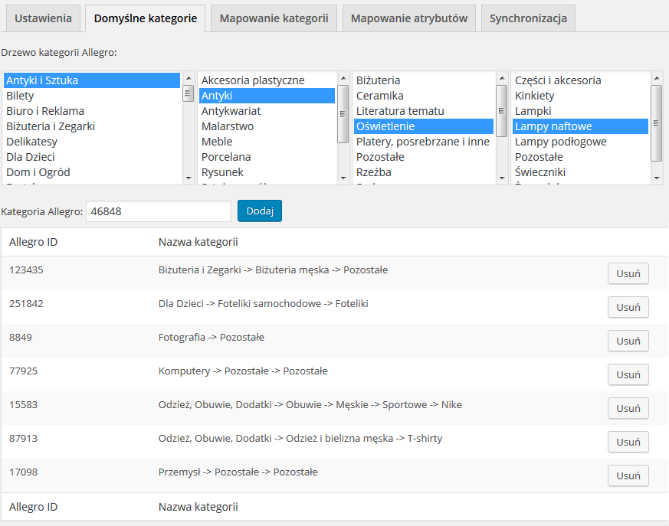Pick the Delikatesy category
The image size is (669, 526).
click(92, 142)
